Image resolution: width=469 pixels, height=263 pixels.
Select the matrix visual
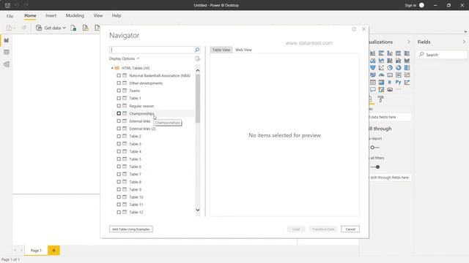tap(381, 83)
